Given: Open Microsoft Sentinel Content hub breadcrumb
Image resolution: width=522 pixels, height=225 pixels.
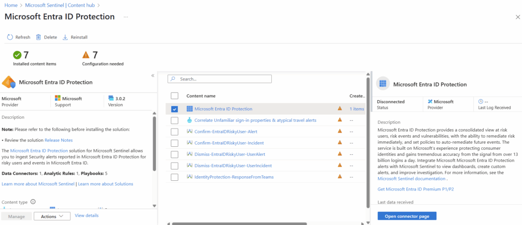Looking at the screenshot, I should 61,5.
